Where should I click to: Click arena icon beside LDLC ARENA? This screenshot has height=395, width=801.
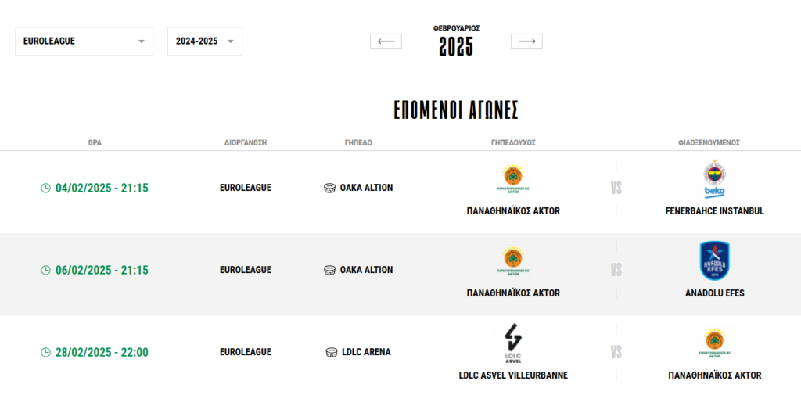332,352
